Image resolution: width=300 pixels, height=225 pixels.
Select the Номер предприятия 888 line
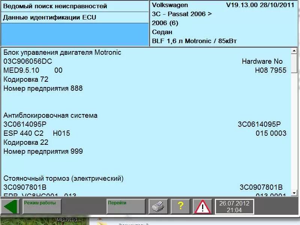coord(43,88)
